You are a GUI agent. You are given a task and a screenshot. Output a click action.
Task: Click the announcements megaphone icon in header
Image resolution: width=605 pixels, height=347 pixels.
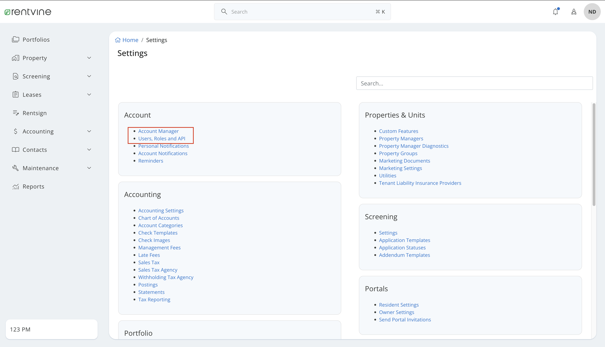574,12
